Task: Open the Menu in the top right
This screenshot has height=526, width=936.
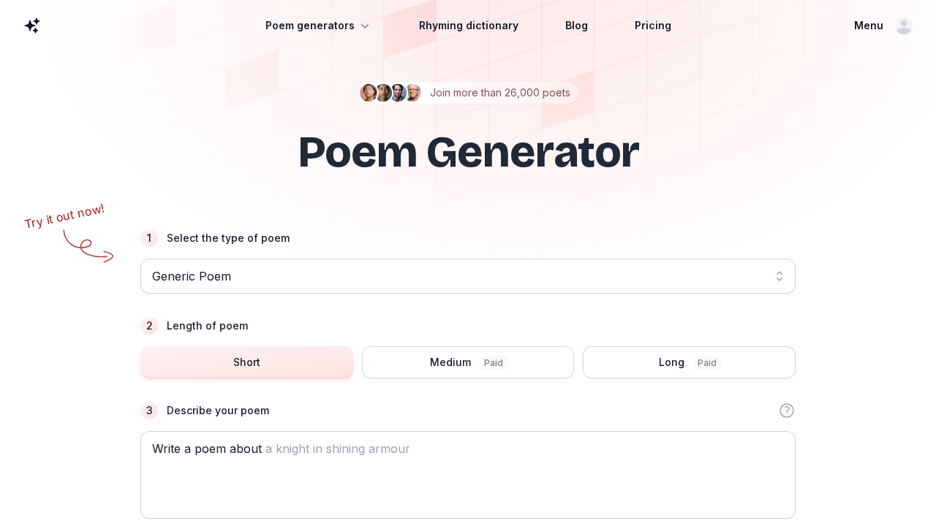Action: 869,26
